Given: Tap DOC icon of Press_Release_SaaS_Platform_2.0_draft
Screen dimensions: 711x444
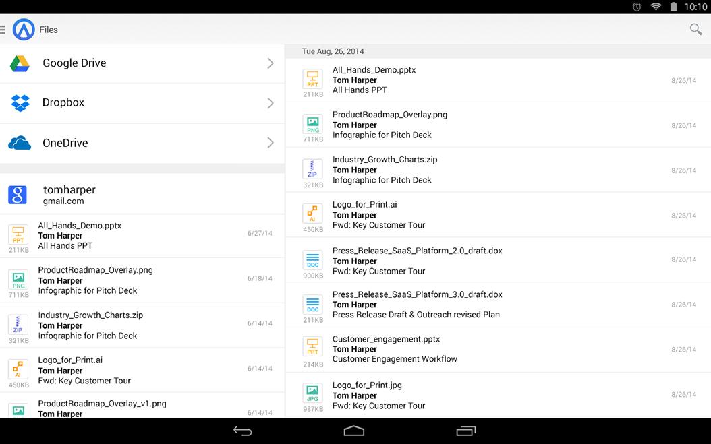Looking at the screenshot, I should [312, 260].
